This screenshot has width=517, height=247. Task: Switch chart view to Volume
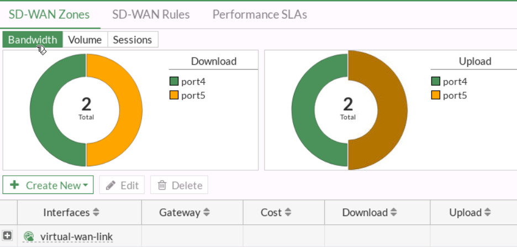(85, 40)
